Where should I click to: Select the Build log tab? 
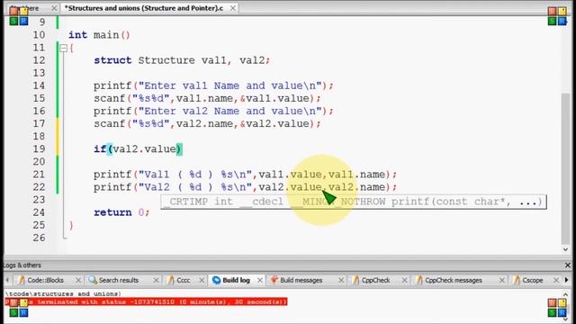click(236, 280)
